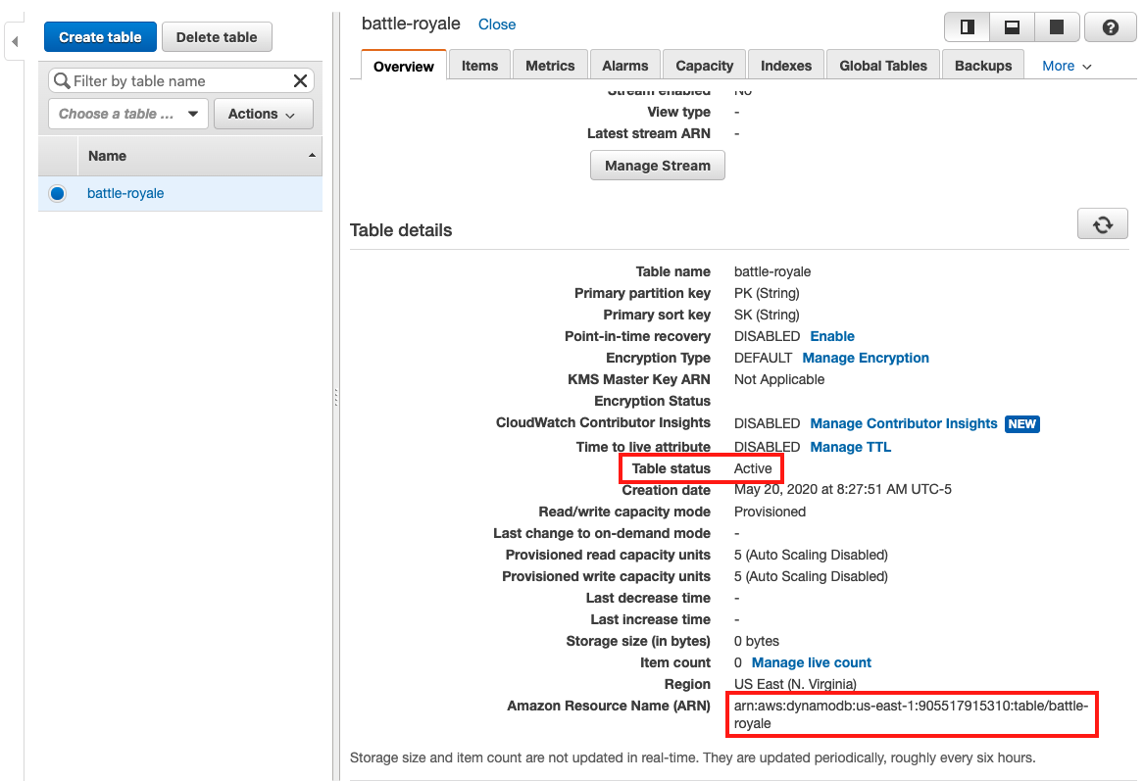Refresh the Table details section

click(x=1103, y=223)
